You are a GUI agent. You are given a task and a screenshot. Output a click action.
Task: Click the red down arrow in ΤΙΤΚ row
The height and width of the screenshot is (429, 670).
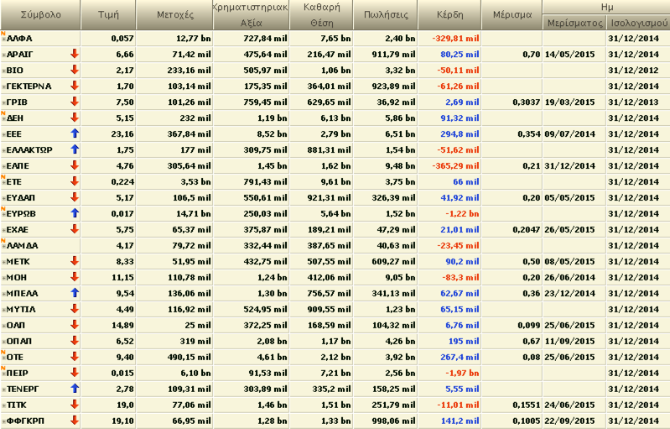[75, 405]
